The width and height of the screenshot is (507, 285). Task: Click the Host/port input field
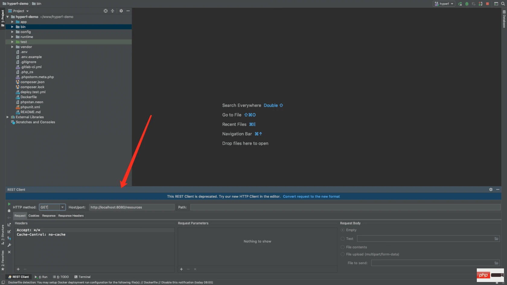[x=132, y=207]
